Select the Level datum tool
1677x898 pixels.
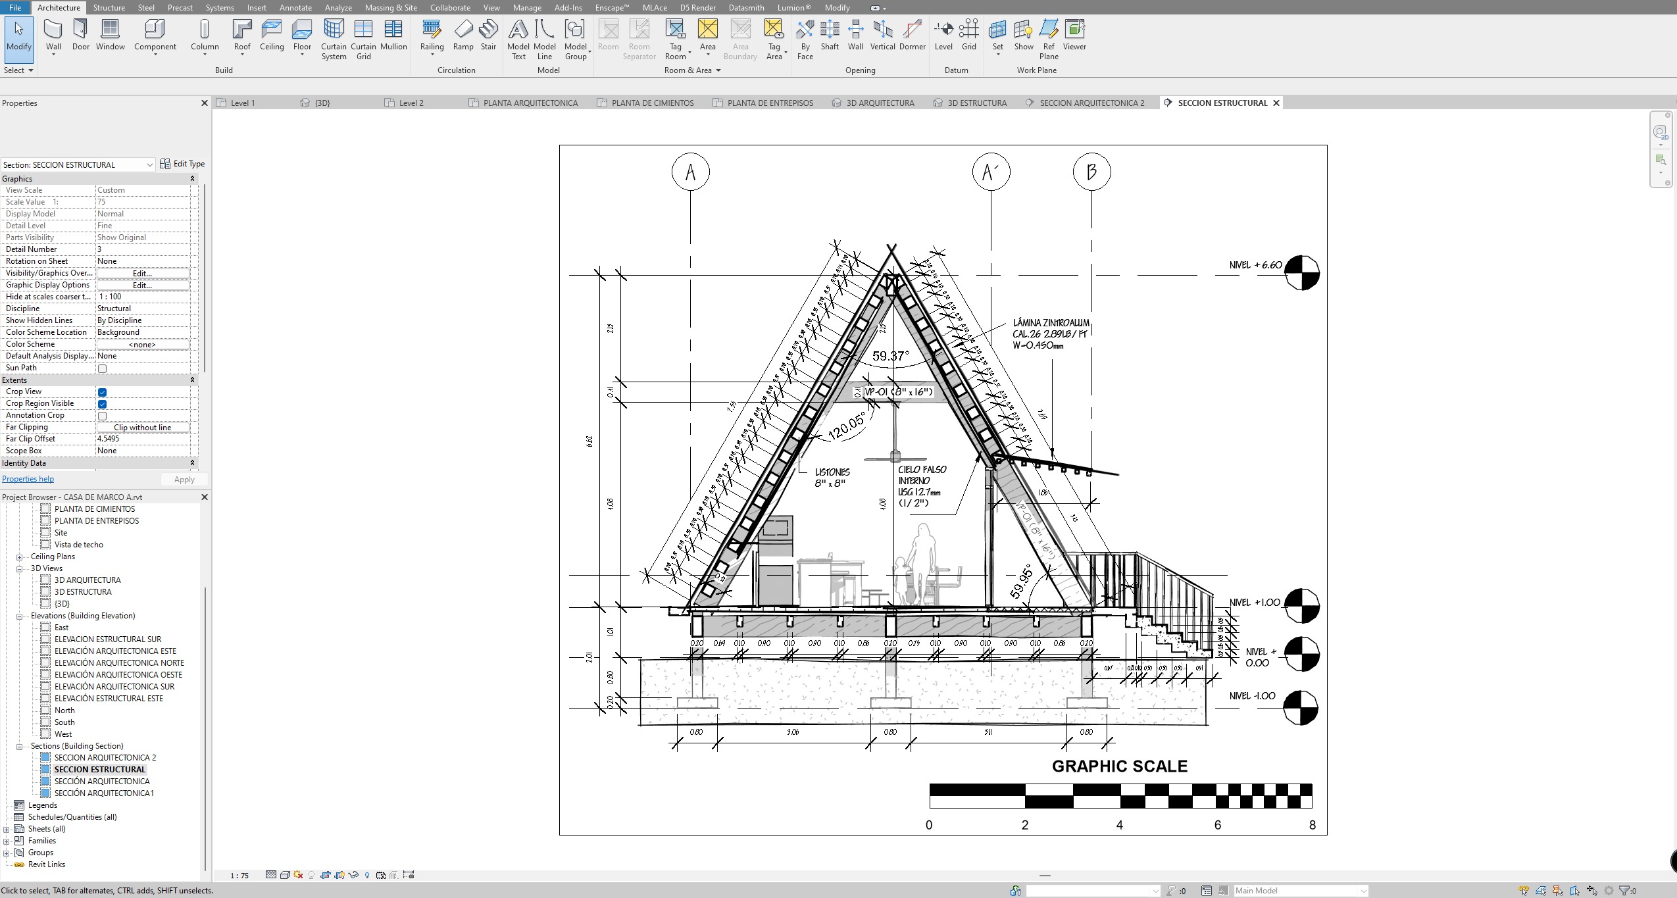click(x=943, y=36)
